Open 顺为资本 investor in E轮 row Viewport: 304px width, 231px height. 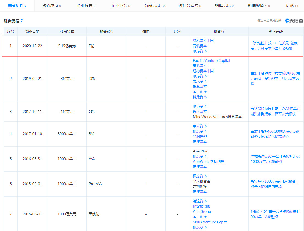(200, 51)
